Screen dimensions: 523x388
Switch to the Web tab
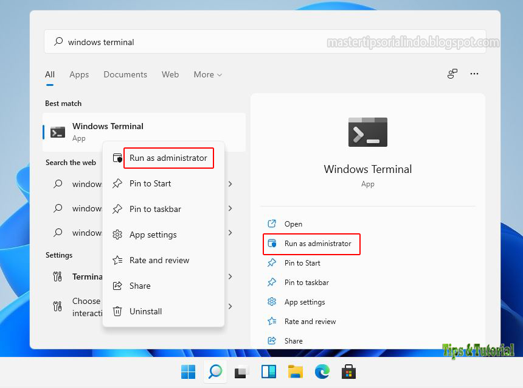(170, 74)
